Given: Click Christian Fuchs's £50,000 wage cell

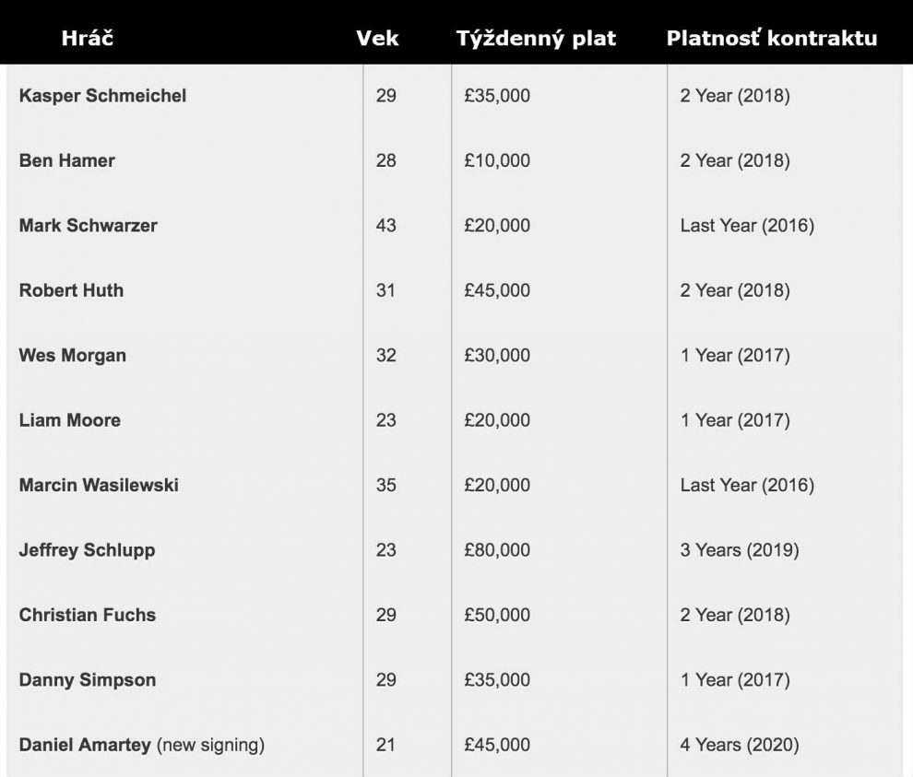Looking at the screenshot, I should (x=497, y=615).
